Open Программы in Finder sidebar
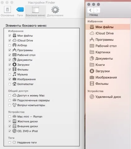The height and width of the screenshot is (149, 131). pos(108,40)
